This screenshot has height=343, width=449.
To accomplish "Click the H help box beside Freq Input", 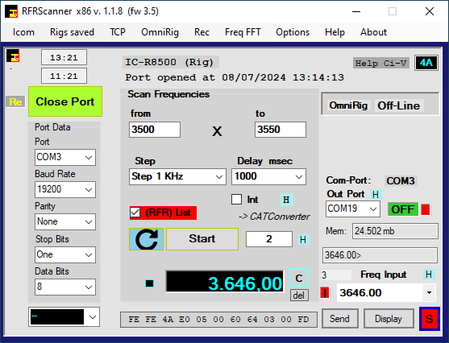I will tap(429, 275).
